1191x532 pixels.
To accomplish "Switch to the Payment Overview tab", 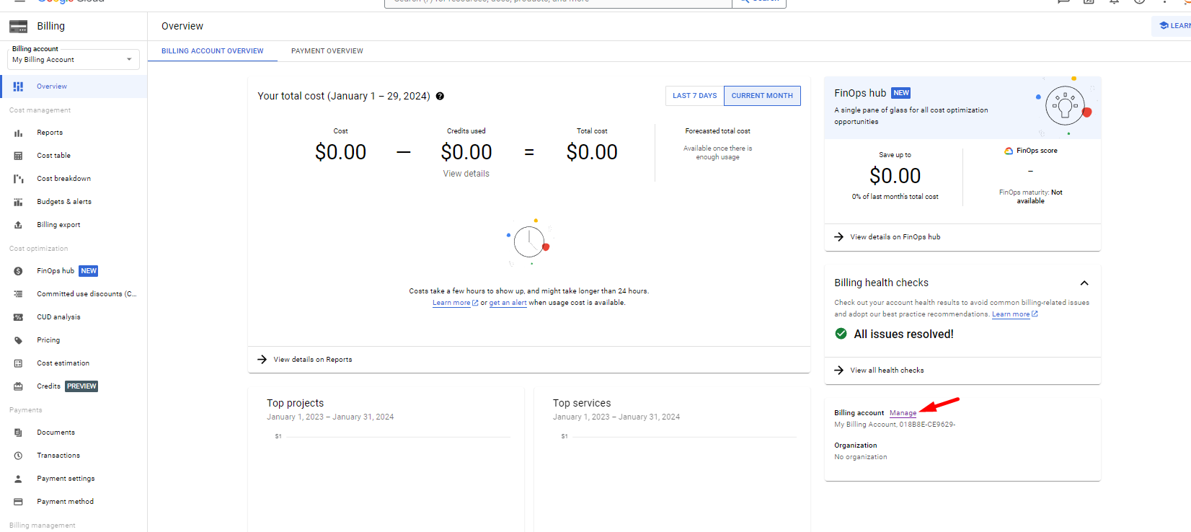I will tap(327, 51).
